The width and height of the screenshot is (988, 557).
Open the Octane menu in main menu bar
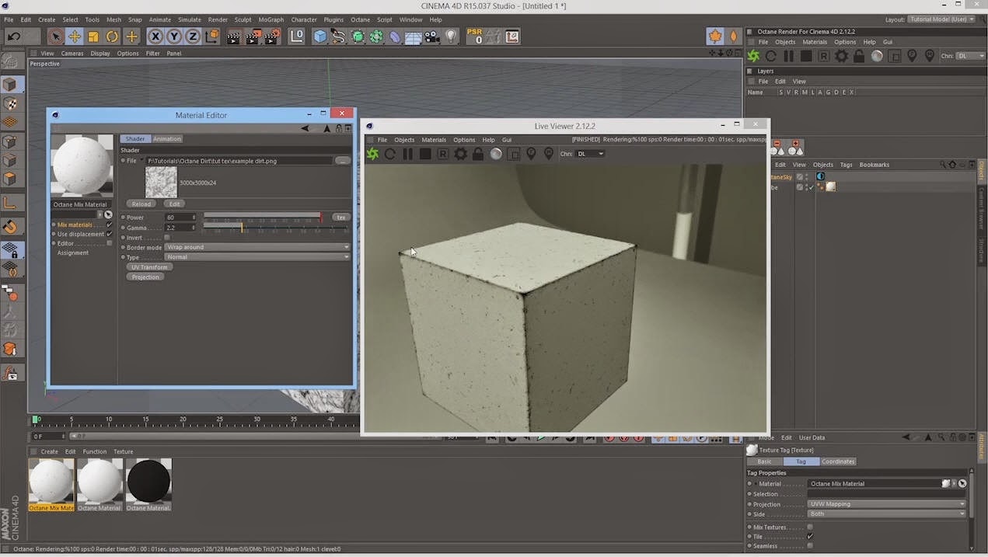click(x=360, y=19)
